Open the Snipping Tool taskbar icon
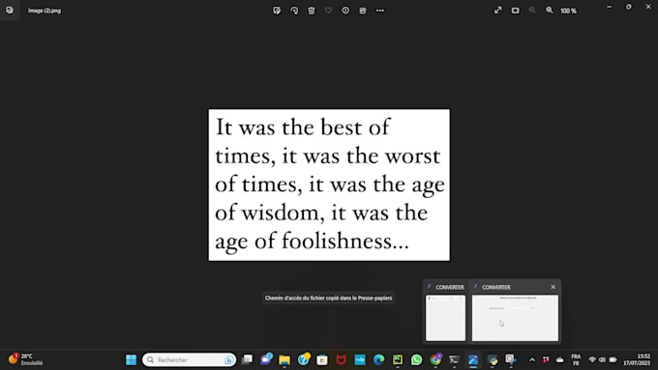The width and height of the screenshot is (658, 370). point(511,359)
